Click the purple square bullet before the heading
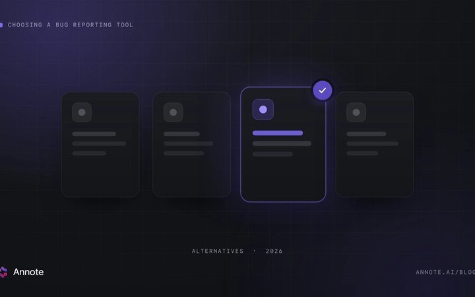Screen dimensions: 475x297 pyautogui.click(x=1, y=25)
